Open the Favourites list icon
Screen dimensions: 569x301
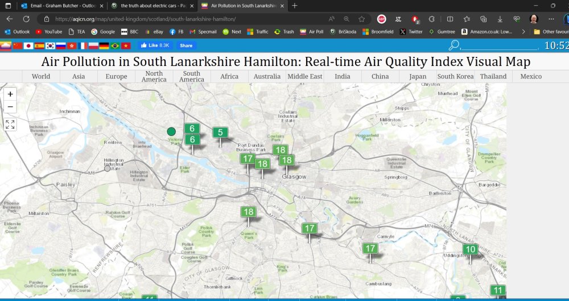(467, 19)
